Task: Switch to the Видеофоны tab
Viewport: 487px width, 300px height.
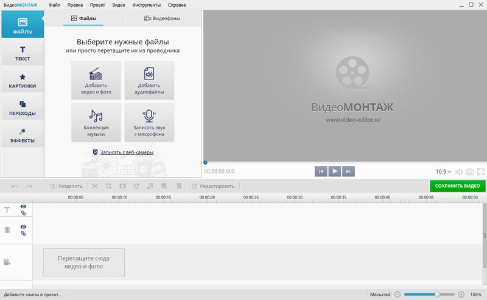Action: 161,18
